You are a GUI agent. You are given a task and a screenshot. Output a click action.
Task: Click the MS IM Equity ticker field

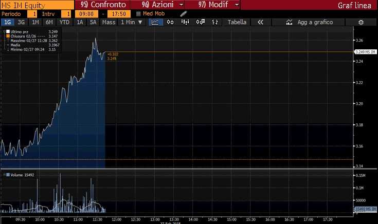point(38,5)
